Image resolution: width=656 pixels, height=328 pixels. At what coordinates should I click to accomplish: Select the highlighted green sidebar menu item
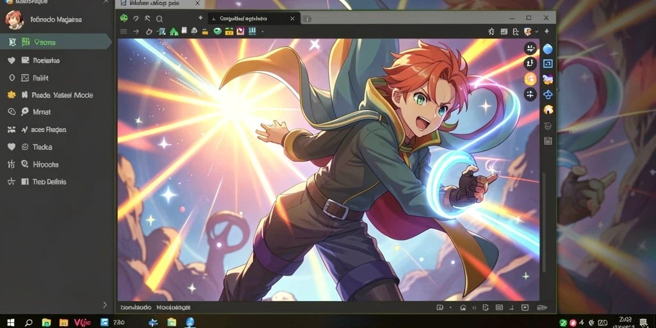[x=56, y=42]
